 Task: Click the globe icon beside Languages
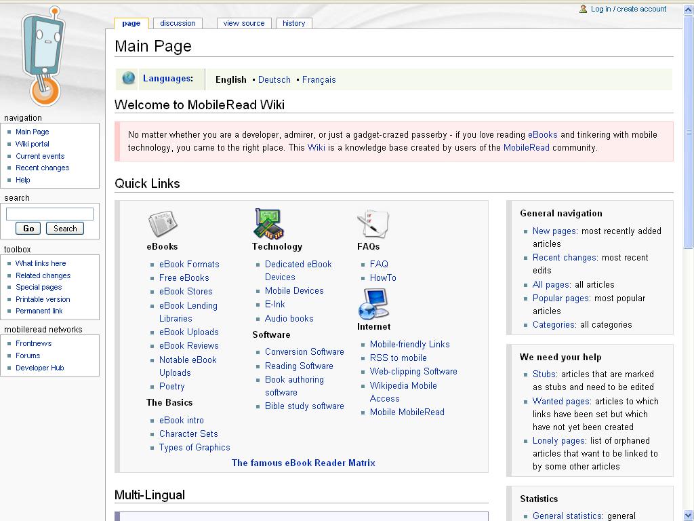[x=128, y=79]
